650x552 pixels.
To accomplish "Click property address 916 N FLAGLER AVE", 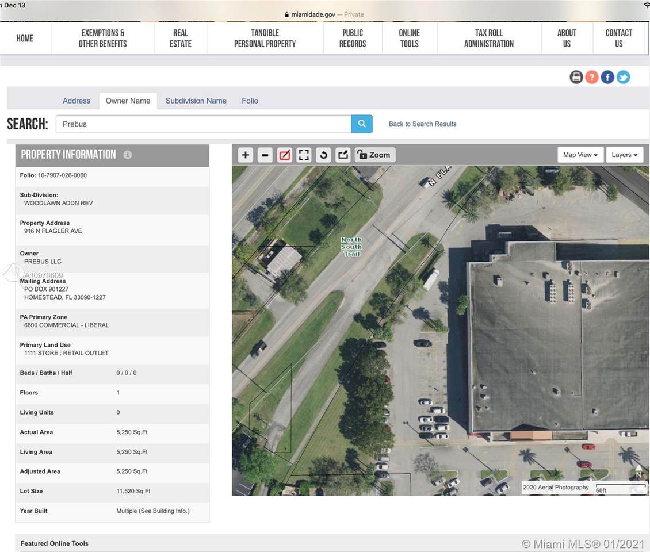I will pos(53,231).
